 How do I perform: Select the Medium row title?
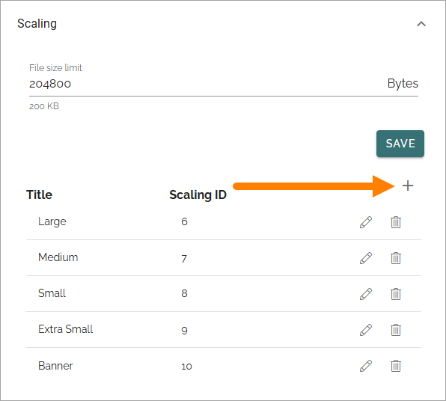58,257
